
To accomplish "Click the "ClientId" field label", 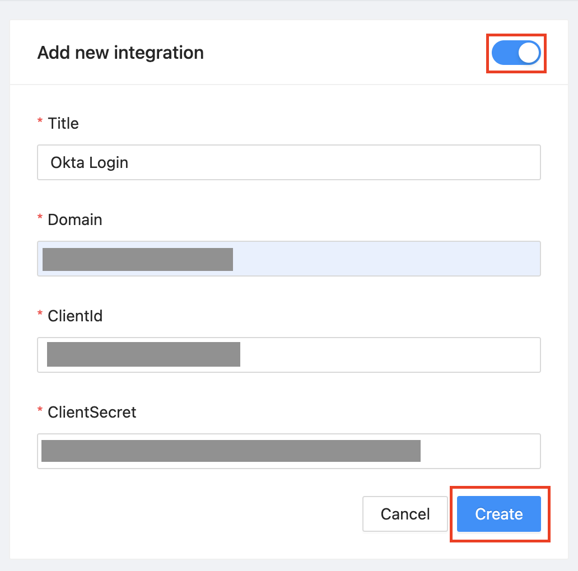I will pos(75,316).
